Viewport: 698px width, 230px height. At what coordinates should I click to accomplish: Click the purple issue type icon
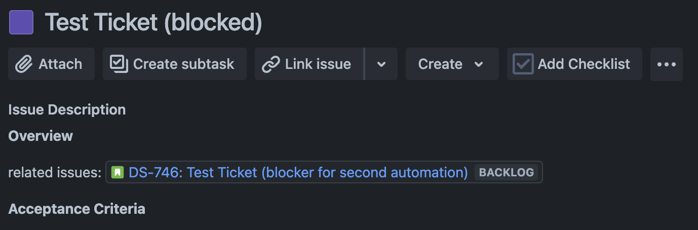tap(21, 22)
